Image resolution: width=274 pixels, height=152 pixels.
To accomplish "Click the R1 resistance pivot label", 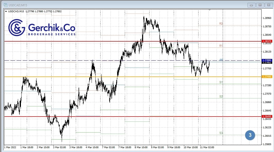I will coord(221,46).
